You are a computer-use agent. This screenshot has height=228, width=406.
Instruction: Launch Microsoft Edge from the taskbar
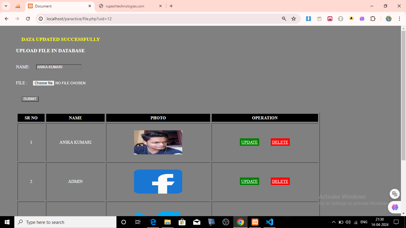point(153,222)
